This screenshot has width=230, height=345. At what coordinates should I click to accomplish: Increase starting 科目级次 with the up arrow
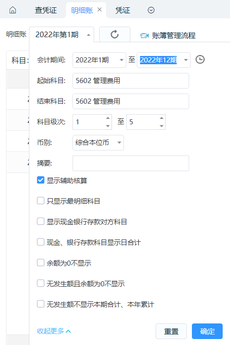coord(108,118)
